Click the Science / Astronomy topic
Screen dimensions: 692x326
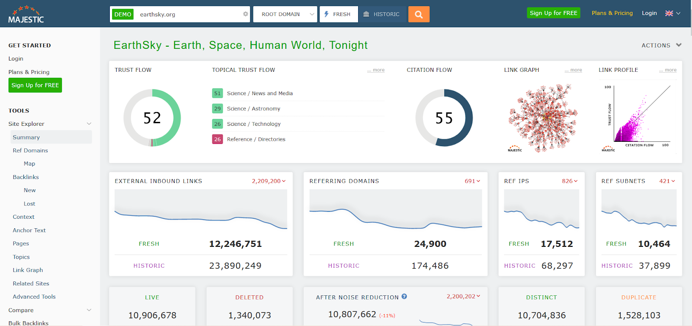[x=253, y=109]
